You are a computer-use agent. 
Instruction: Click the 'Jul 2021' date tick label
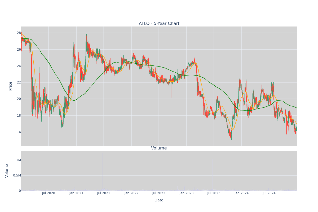[104, 193]
